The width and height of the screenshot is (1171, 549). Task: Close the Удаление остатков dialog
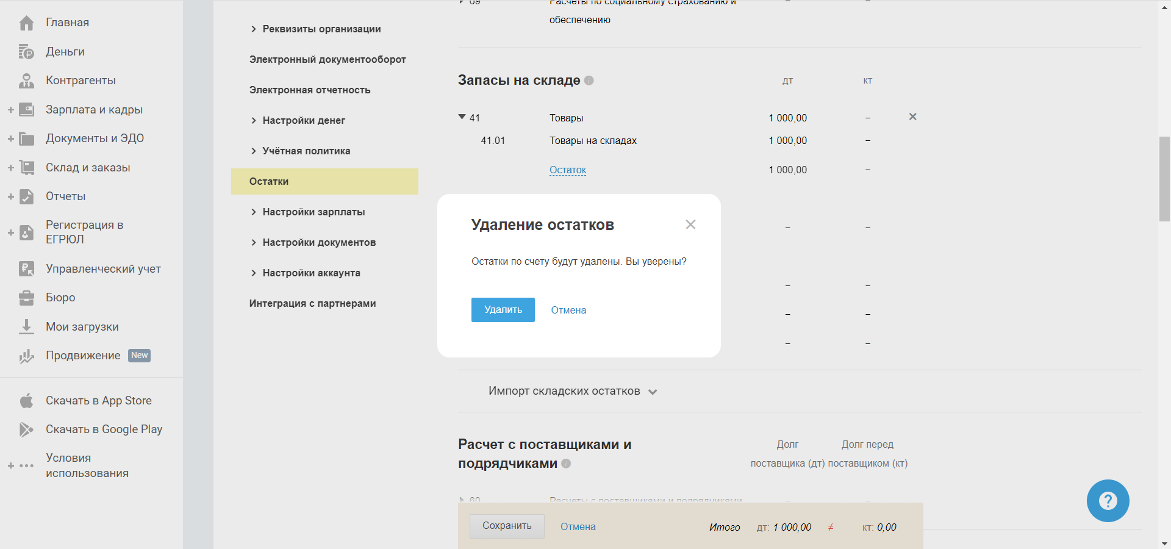point(690,224)
